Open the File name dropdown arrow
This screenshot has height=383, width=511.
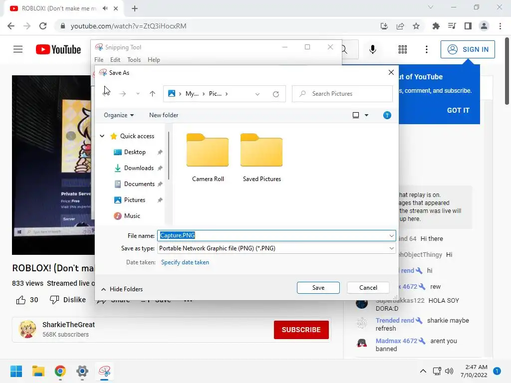tap(391, 235)
